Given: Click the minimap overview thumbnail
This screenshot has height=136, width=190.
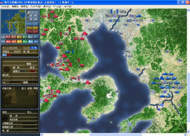Looking at the screenshot, I should tap(13, 22).
